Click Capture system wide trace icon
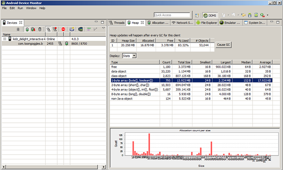 coord(89,29)
